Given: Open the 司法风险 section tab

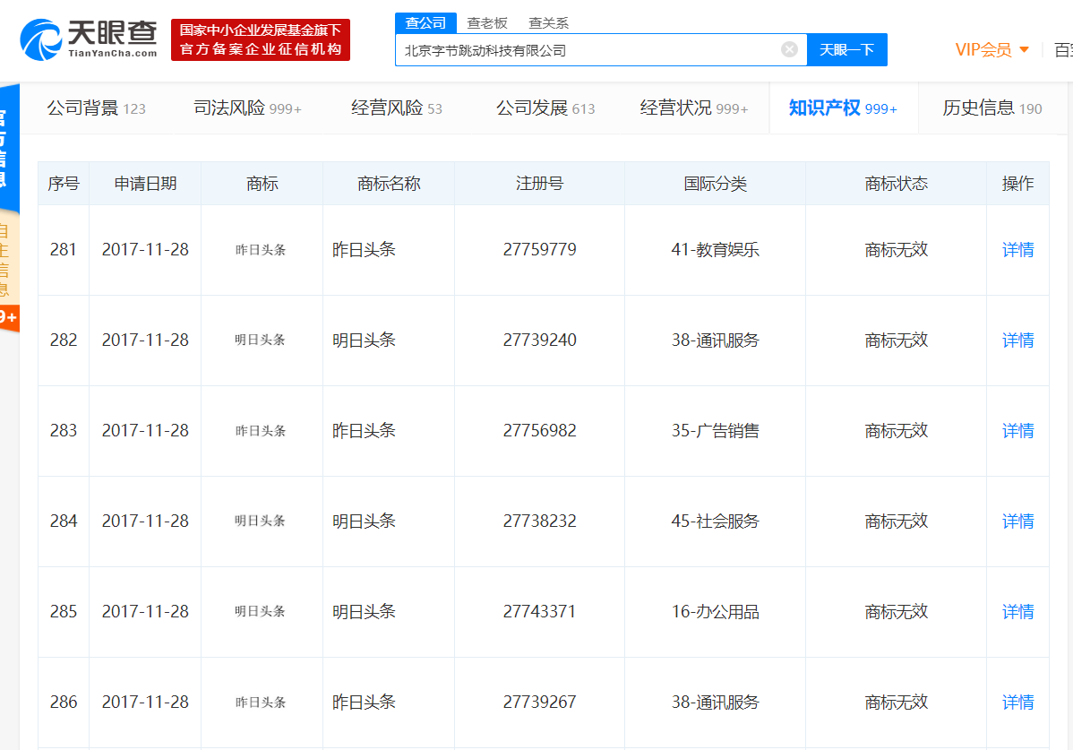Looking at the screenshot, I should (x=247, y=108).
